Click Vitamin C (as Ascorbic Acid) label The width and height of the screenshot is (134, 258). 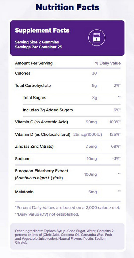tap(41, 122)
